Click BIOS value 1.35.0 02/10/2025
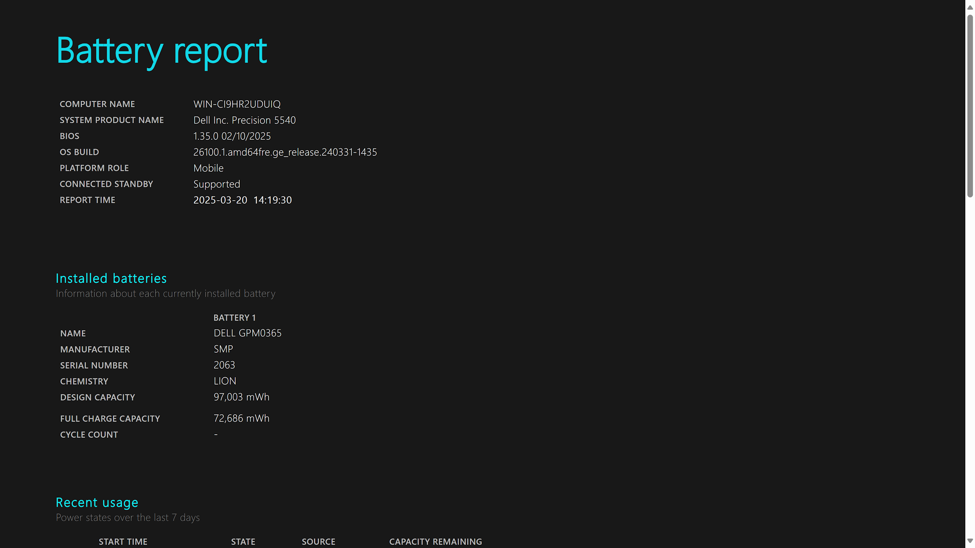This screenshot has width=975, height=548. point(232,136)
